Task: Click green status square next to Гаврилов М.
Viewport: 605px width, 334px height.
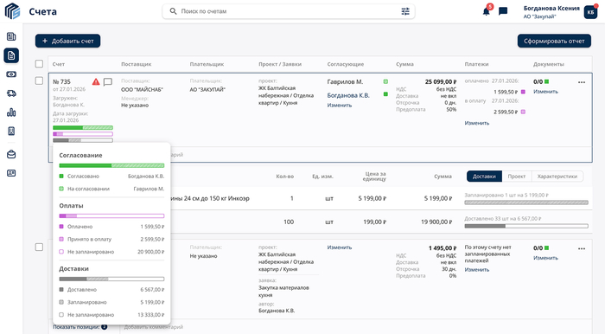Action: click(385, 81)
